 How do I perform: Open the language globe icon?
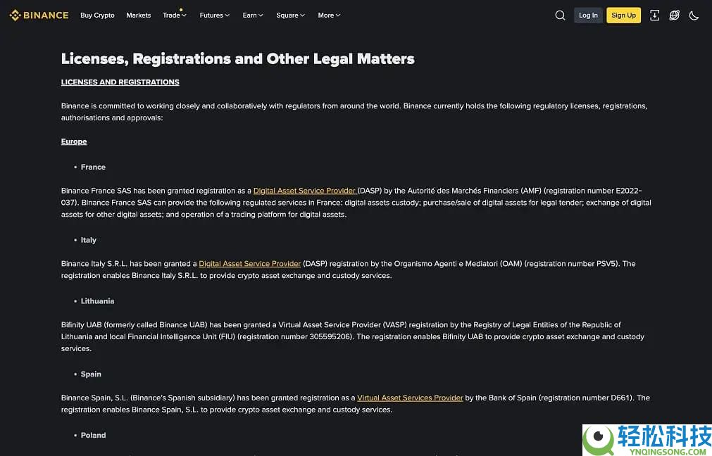pos(674,15)
